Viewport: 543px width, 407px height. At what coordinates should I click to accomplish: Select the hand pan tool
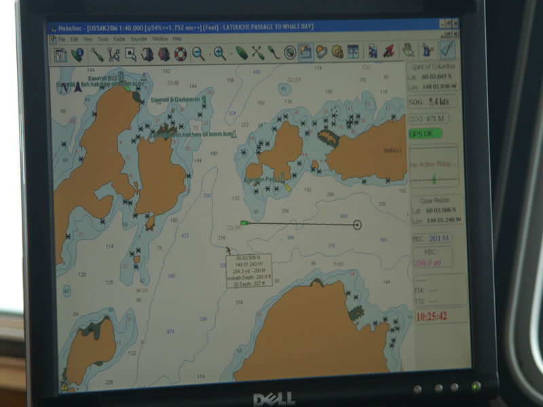tap(409, 50)
